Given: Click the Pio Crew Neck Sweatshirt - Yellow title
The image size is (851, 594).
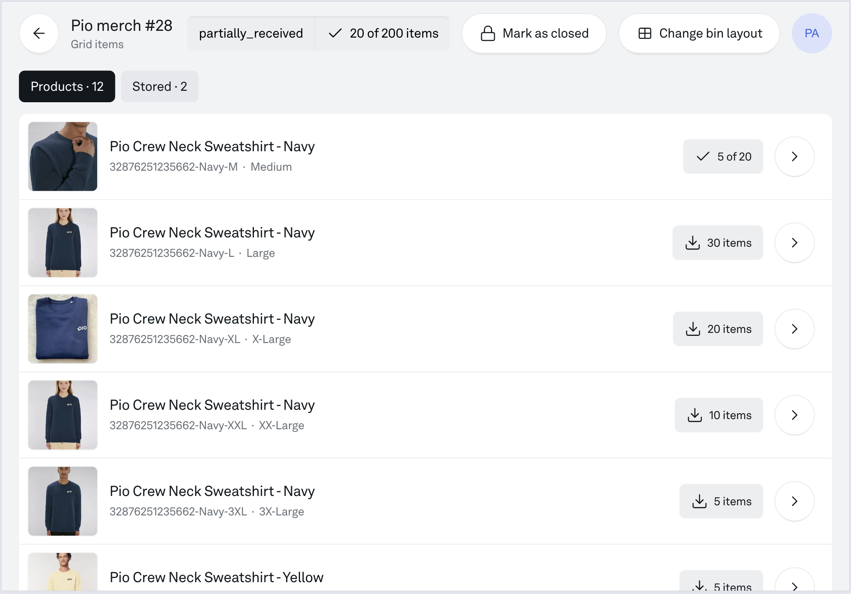Looking at the screenshot, I should point(217,578).
